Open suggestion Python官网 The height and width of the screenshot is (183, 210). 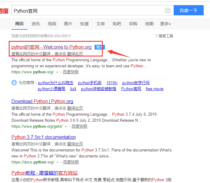131,89
